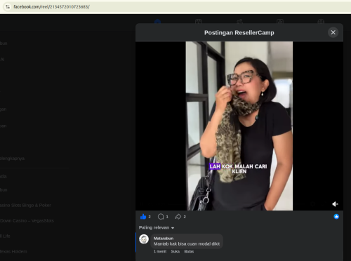Click the site info icon in address bar
Viewport: 351px width, 261px height.
(x=8, y=7)
